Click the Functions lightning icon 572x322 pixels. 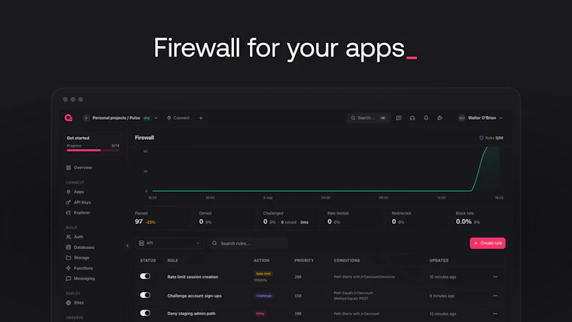coord(68,268)
